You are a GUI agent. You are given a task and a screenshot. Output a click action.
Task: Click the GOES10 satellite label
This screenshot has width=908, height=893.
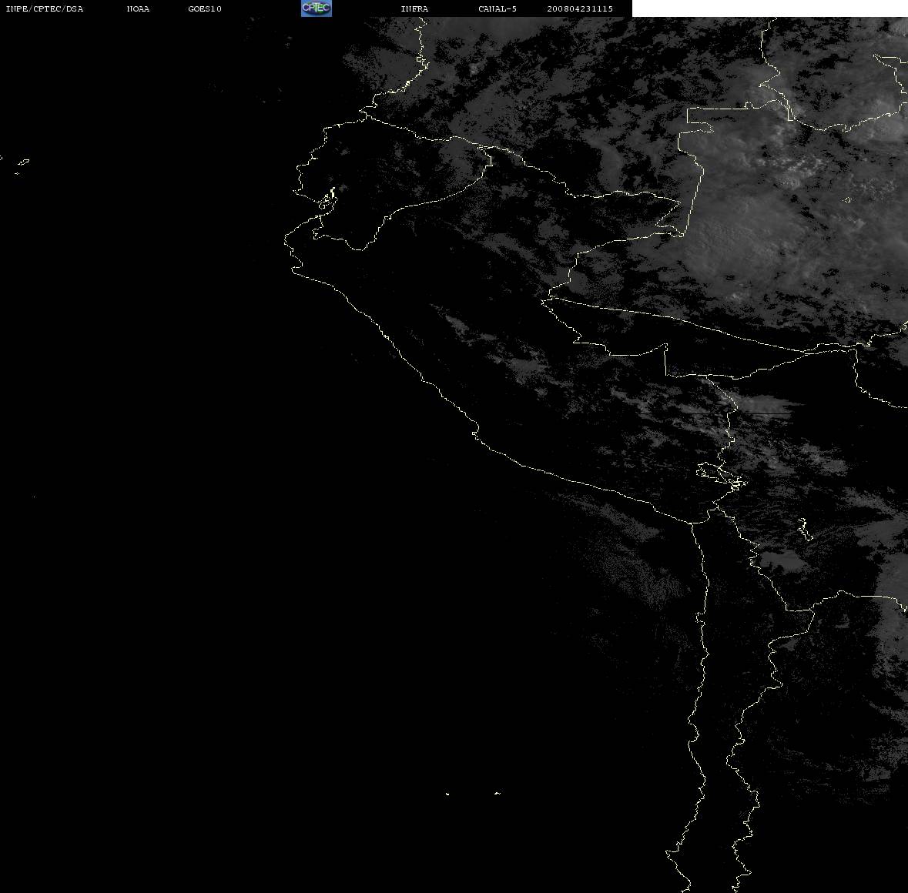tap(205, 8)
